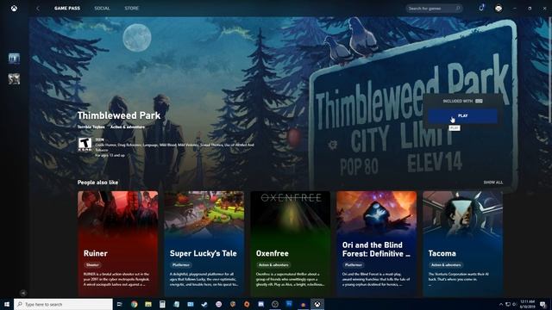The width and height of the screenshot is (552, 310).
Task: Click the taskbar clock and date
Action: click(527, 304)
